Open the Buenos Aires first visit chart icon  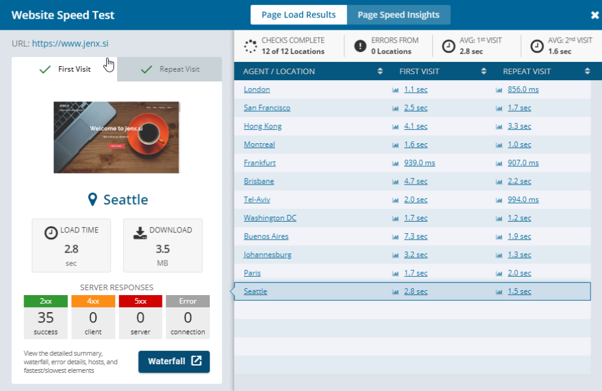click(395, 237)
